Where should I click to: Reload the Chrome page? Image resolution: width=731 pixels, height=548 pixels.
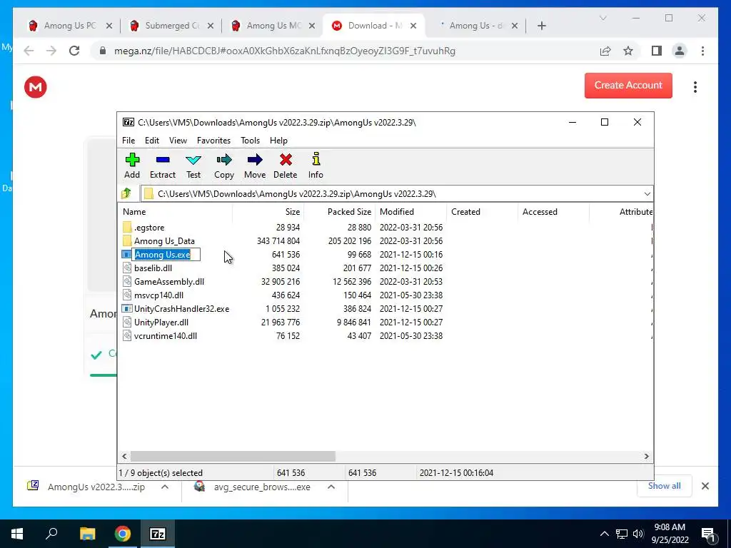[74, 51]
